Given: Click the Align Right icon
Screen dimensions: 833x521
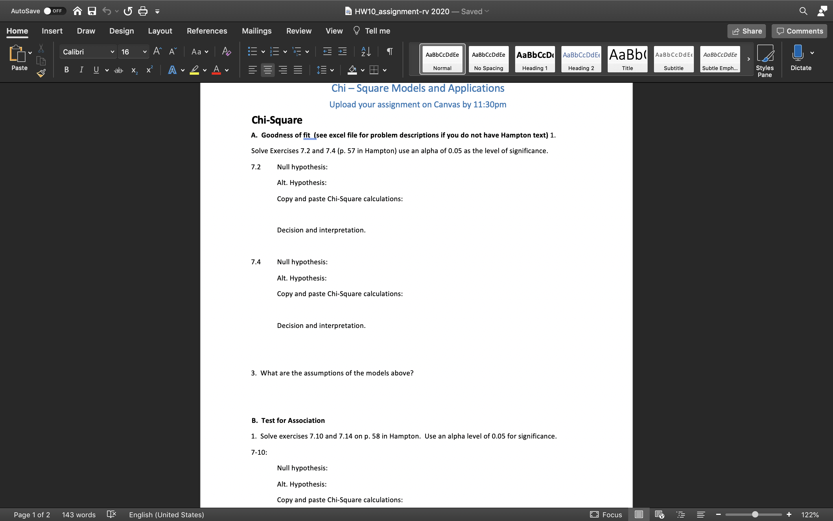Looking at the screenshot, I should [283, 70].
